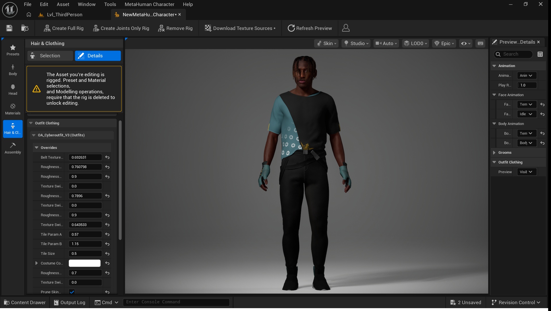
Task: Click the user account icon in toolbar
Action: point(346,28)
